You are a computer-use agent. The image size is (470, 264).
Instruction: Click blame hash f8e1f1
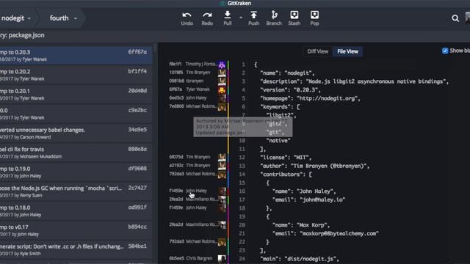click(176, 64)
